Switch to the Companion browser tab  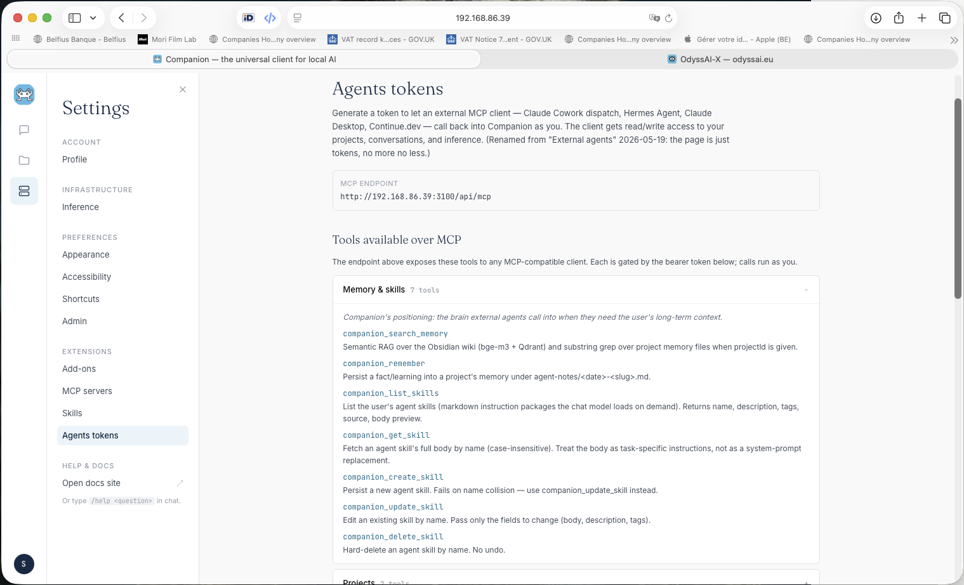point(244,59)
